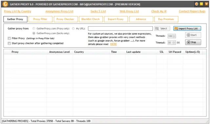Sort by the SSL column header
Screen dimensions: 210x124
tap(161, 52)
